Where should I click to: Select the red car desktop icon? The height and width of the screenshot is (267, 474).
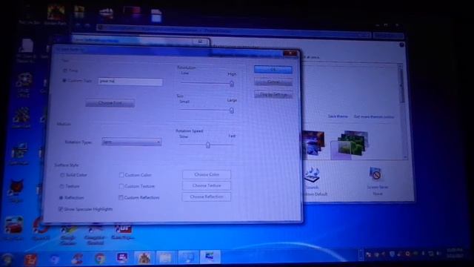point(13,225)
